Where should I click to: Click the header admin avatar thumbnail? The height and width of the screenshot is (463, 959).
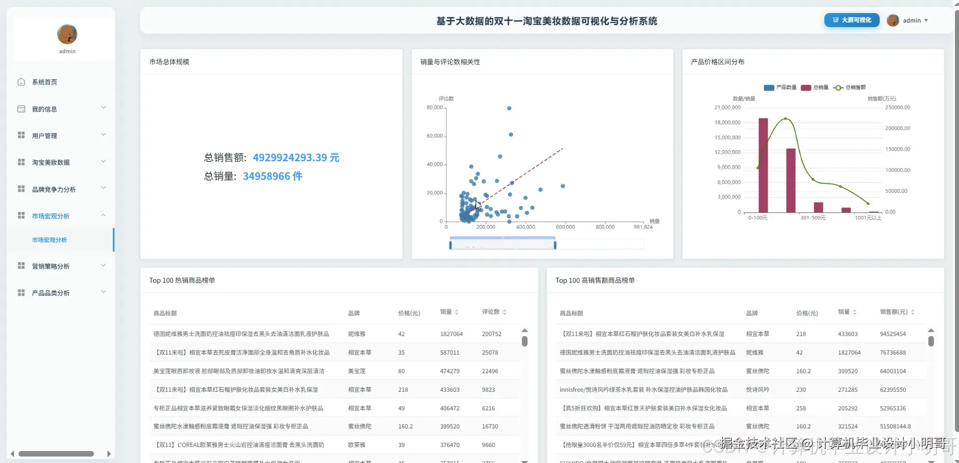click(x=893, y=20)
